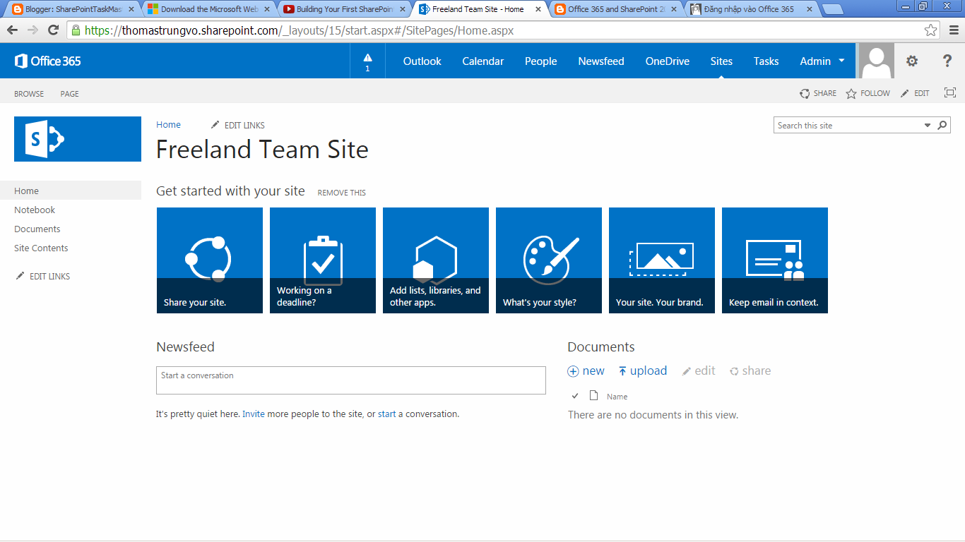Click the document type column icon

(593, 395)
